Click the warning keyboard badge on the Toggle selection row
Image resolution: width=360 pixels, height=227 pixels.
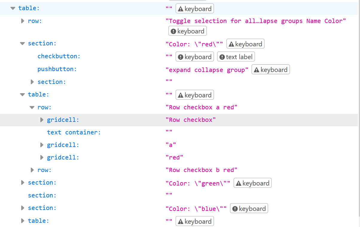coord(187,31)
